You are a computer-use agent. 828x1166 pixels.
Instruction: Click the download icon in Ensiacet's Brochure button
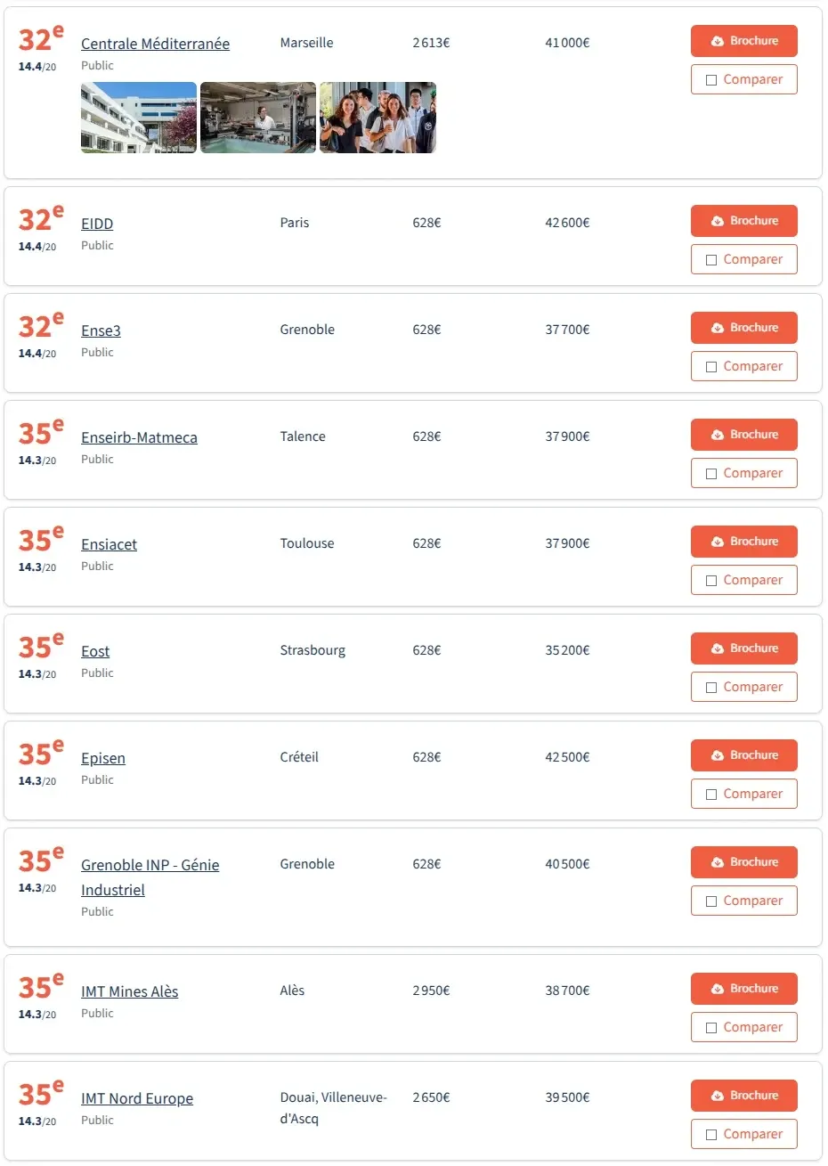[717, 542]
